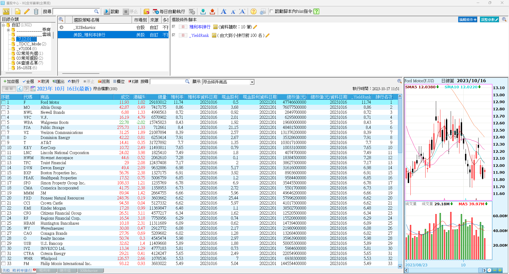
Task: Toggle the 啟動腳本內Print指令 checkbox
Action: [271, 11]
